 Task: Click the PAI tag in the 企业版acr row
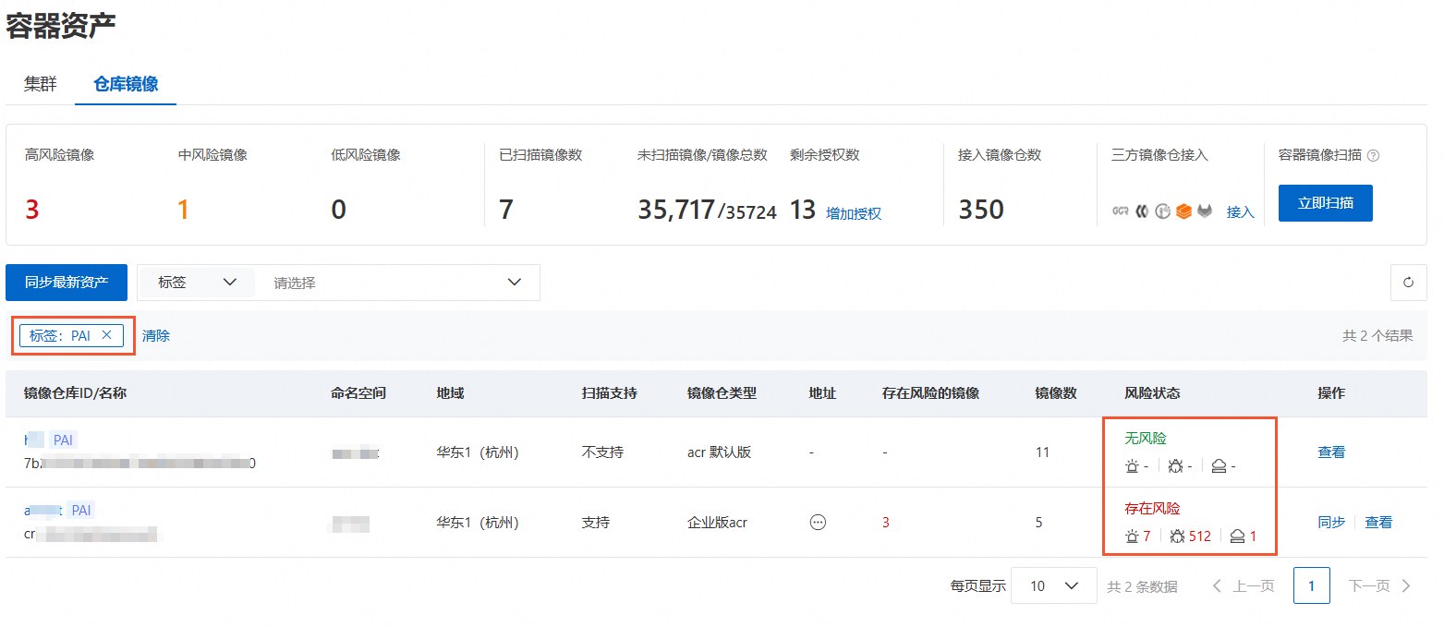point(80,510)
